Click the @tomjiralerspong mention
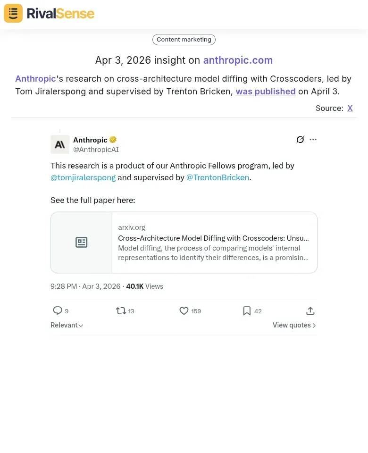Image resolution: width=368 pixels, height=453 pixels. (83, 177)
